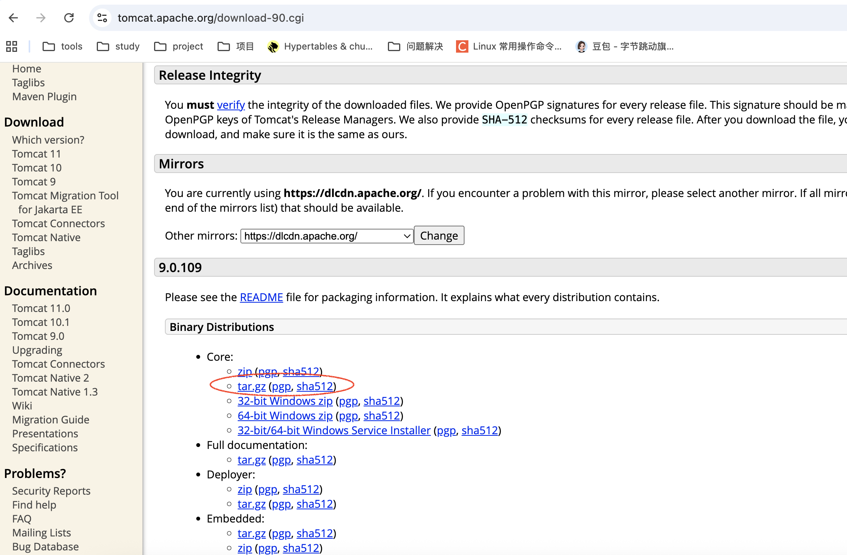Open Tomcat Native 1.3 documentation
Image resolution: width=847 pixels, height=555 pixels.
[x=55, y=392]
